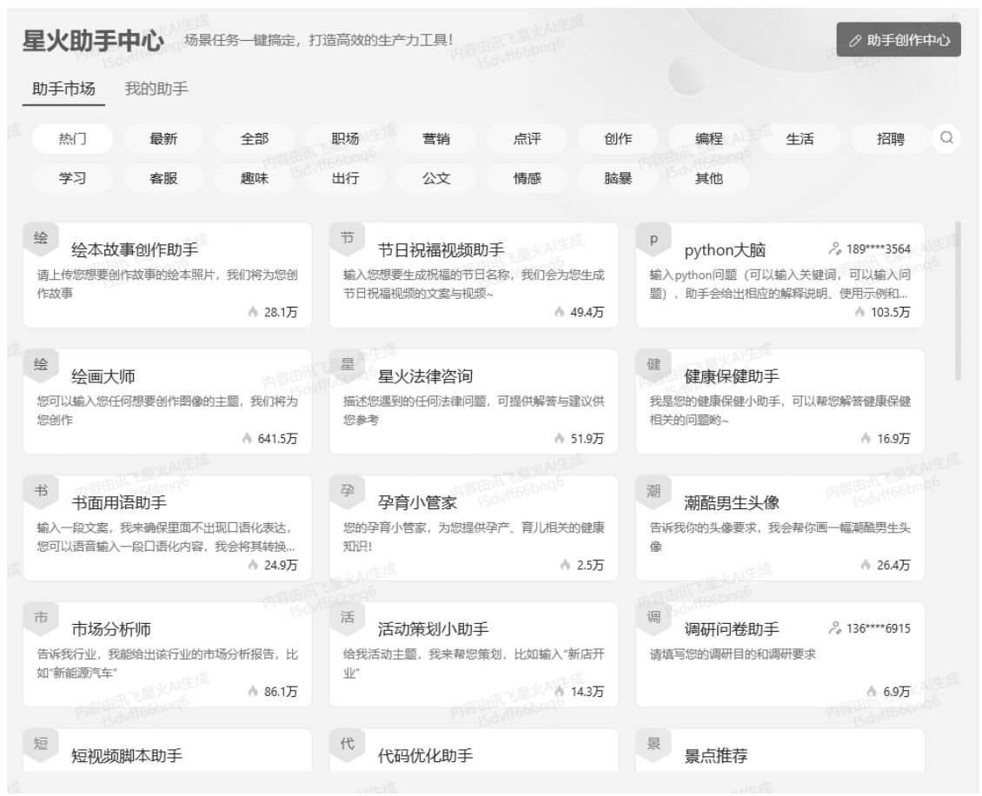Viewport: 982px width, 796px height.
Task: Open the 健康保健助手 title
Action: tap(732, 377)
